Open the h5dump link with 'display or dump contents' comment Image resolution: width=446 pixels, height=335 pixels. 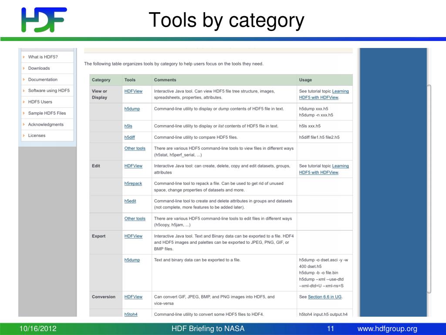pyautogui.click(x=132, y=109)
